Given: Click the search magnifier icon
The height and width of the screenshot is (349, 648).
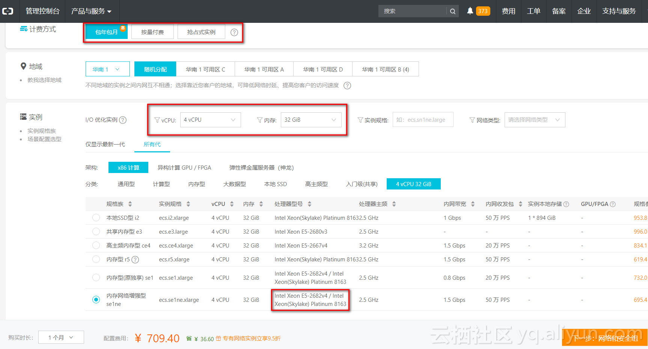Looking at the screenshot, I should [x=453, y=11].
